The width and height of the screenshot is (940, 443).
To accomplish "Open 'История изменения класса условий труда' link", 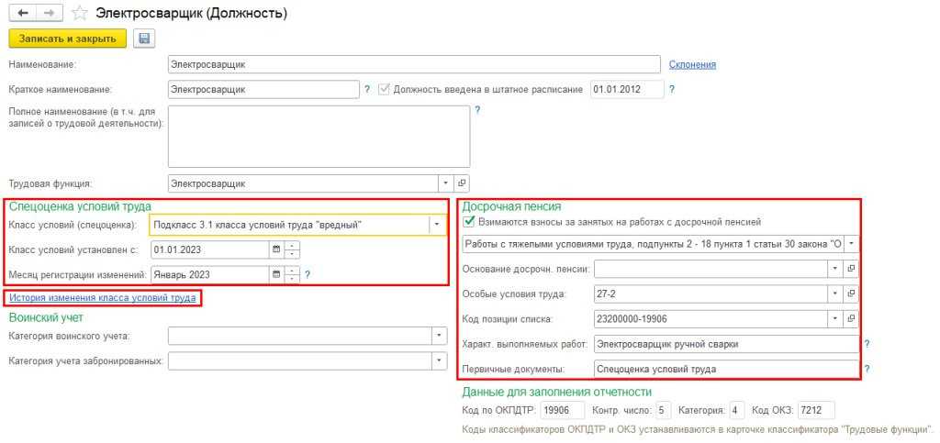I will click(x=102, y=297).
